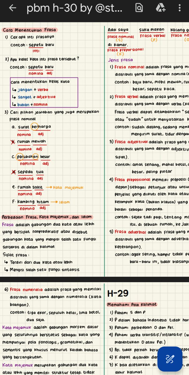Image resolution: width=189 pixels, height=375 pixels.
Task: Tap the blue pencil edit floating button
Action: pyautogui.click(x=170, y=359)
